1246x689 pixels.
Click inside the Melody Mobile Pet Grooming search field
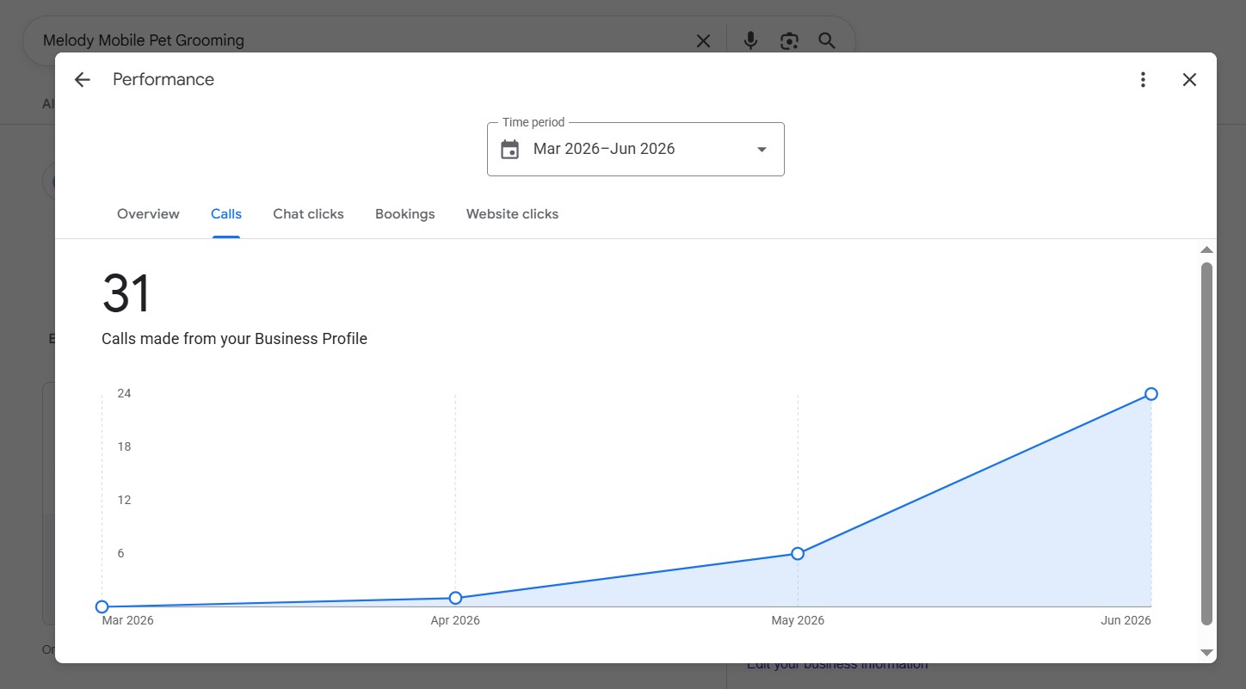(361, 40)
